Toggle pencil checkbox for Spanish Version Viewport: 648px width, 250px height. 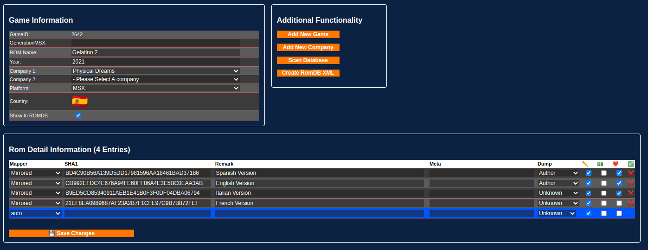pyautogui.click(x=589, y=173)
